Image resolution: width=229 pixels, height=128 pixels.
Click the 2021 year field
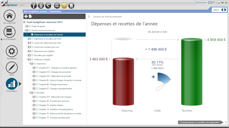(216, 10)
